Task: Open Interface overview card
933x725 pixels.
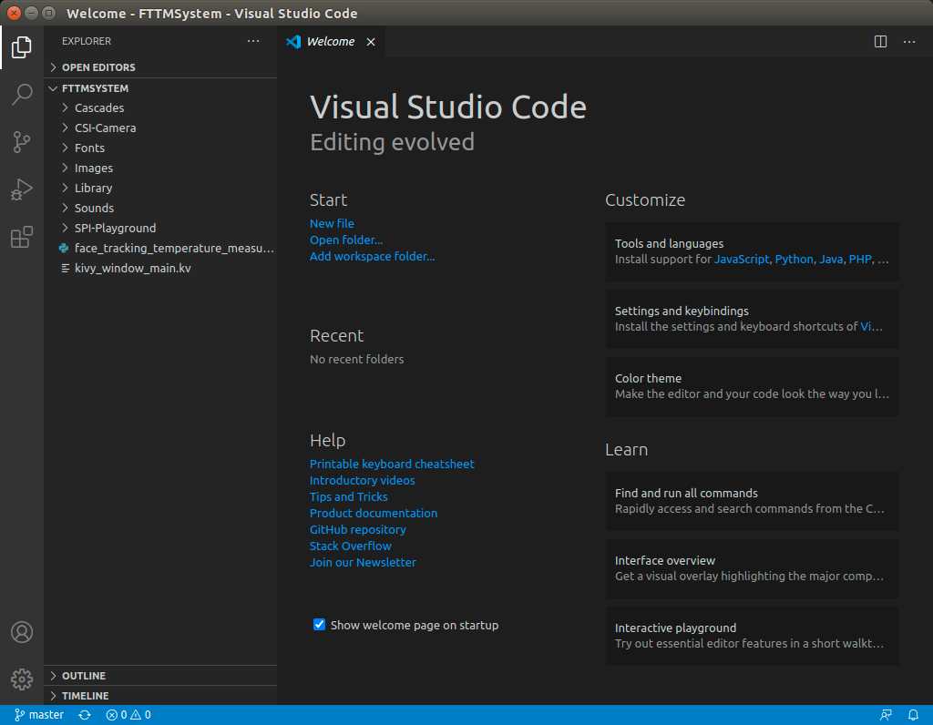Action: click(752, 568)
